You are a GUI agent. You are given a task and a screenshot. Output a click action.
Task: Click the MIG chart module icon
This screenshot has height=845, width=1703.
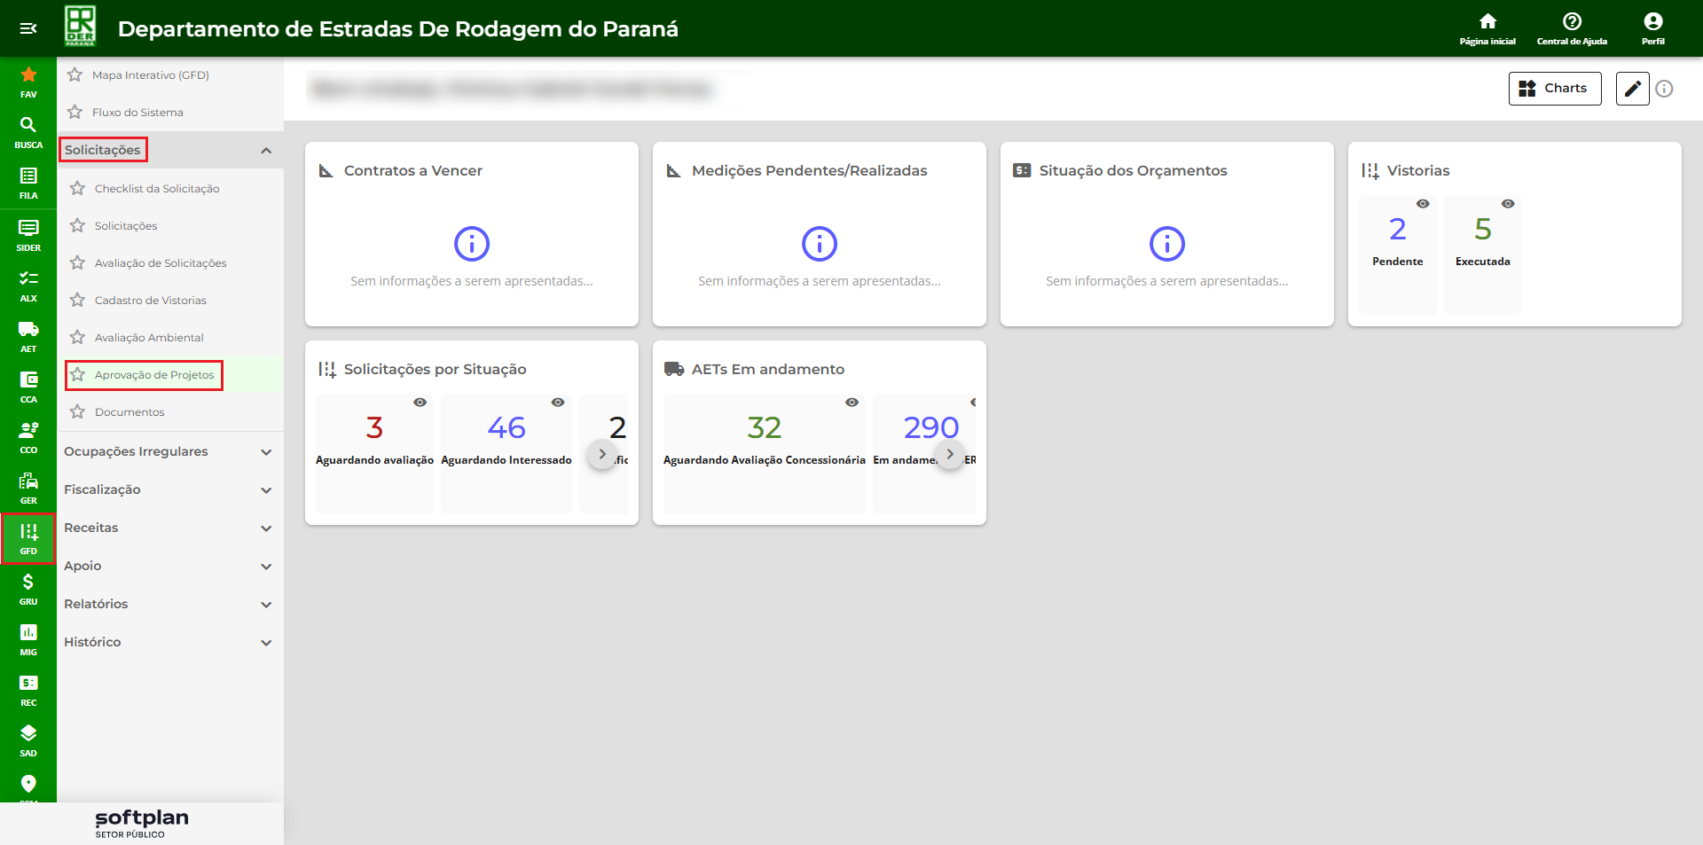28,638
